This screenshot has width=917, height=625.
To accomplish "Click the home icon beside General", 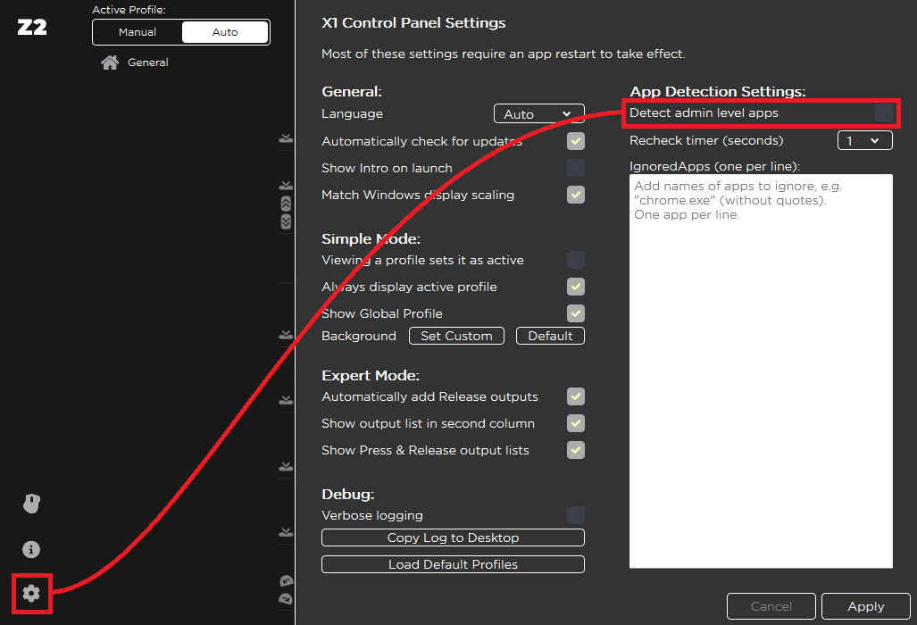I will [x=109, y=62].
